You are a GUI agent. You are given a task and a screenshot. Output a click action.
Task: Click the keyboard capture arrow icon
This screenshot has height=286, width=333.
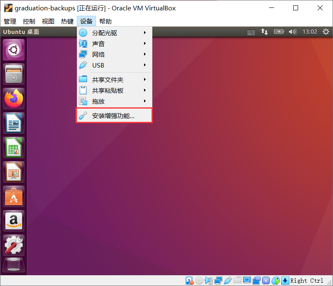[x=285, y=281]
